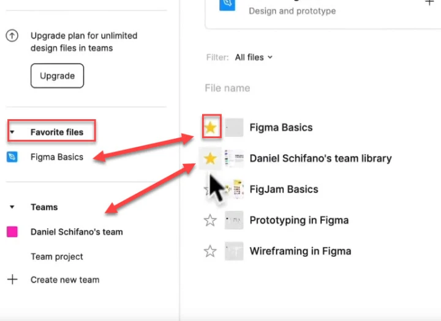Image resolution: width=441 pixels, height=321 pixels.
Task: Favorite Prototyping in Figma with star
Action: (x=210, y=221)
